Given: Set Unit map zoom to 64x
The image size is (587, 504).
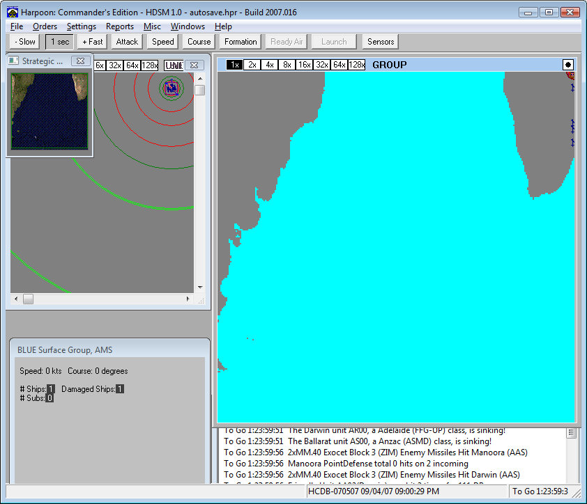Looking at the screenshot, I should [132, 65].
